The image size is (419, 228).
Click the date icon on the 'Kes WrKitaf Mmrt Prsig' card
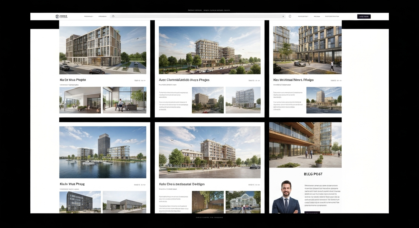[333, 80]
